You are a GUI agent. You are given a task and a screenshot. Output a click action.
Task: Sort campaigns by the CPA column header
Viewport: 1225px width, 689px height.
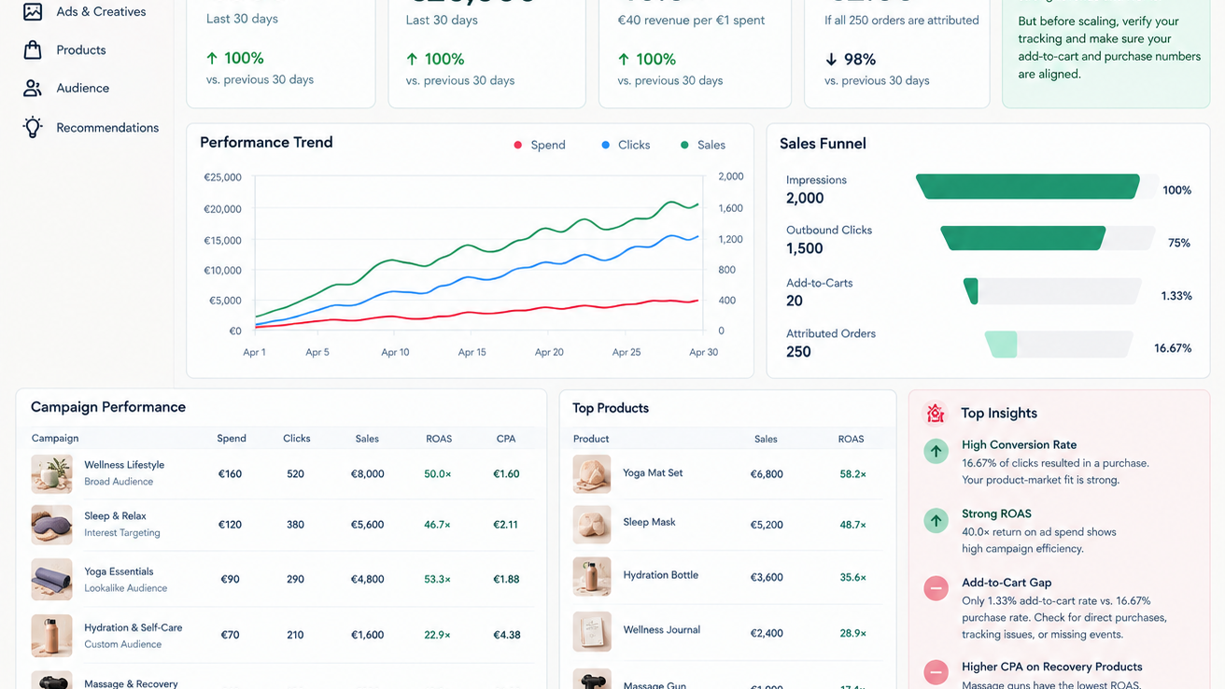[x=506, y=438]
